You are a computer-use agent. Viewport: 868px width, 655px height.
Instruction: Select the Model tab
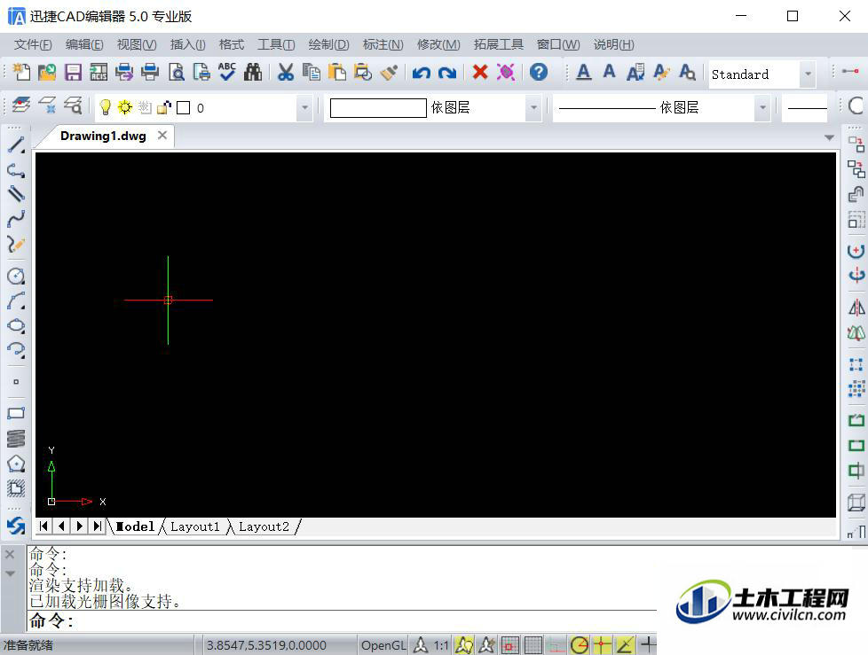135,526
